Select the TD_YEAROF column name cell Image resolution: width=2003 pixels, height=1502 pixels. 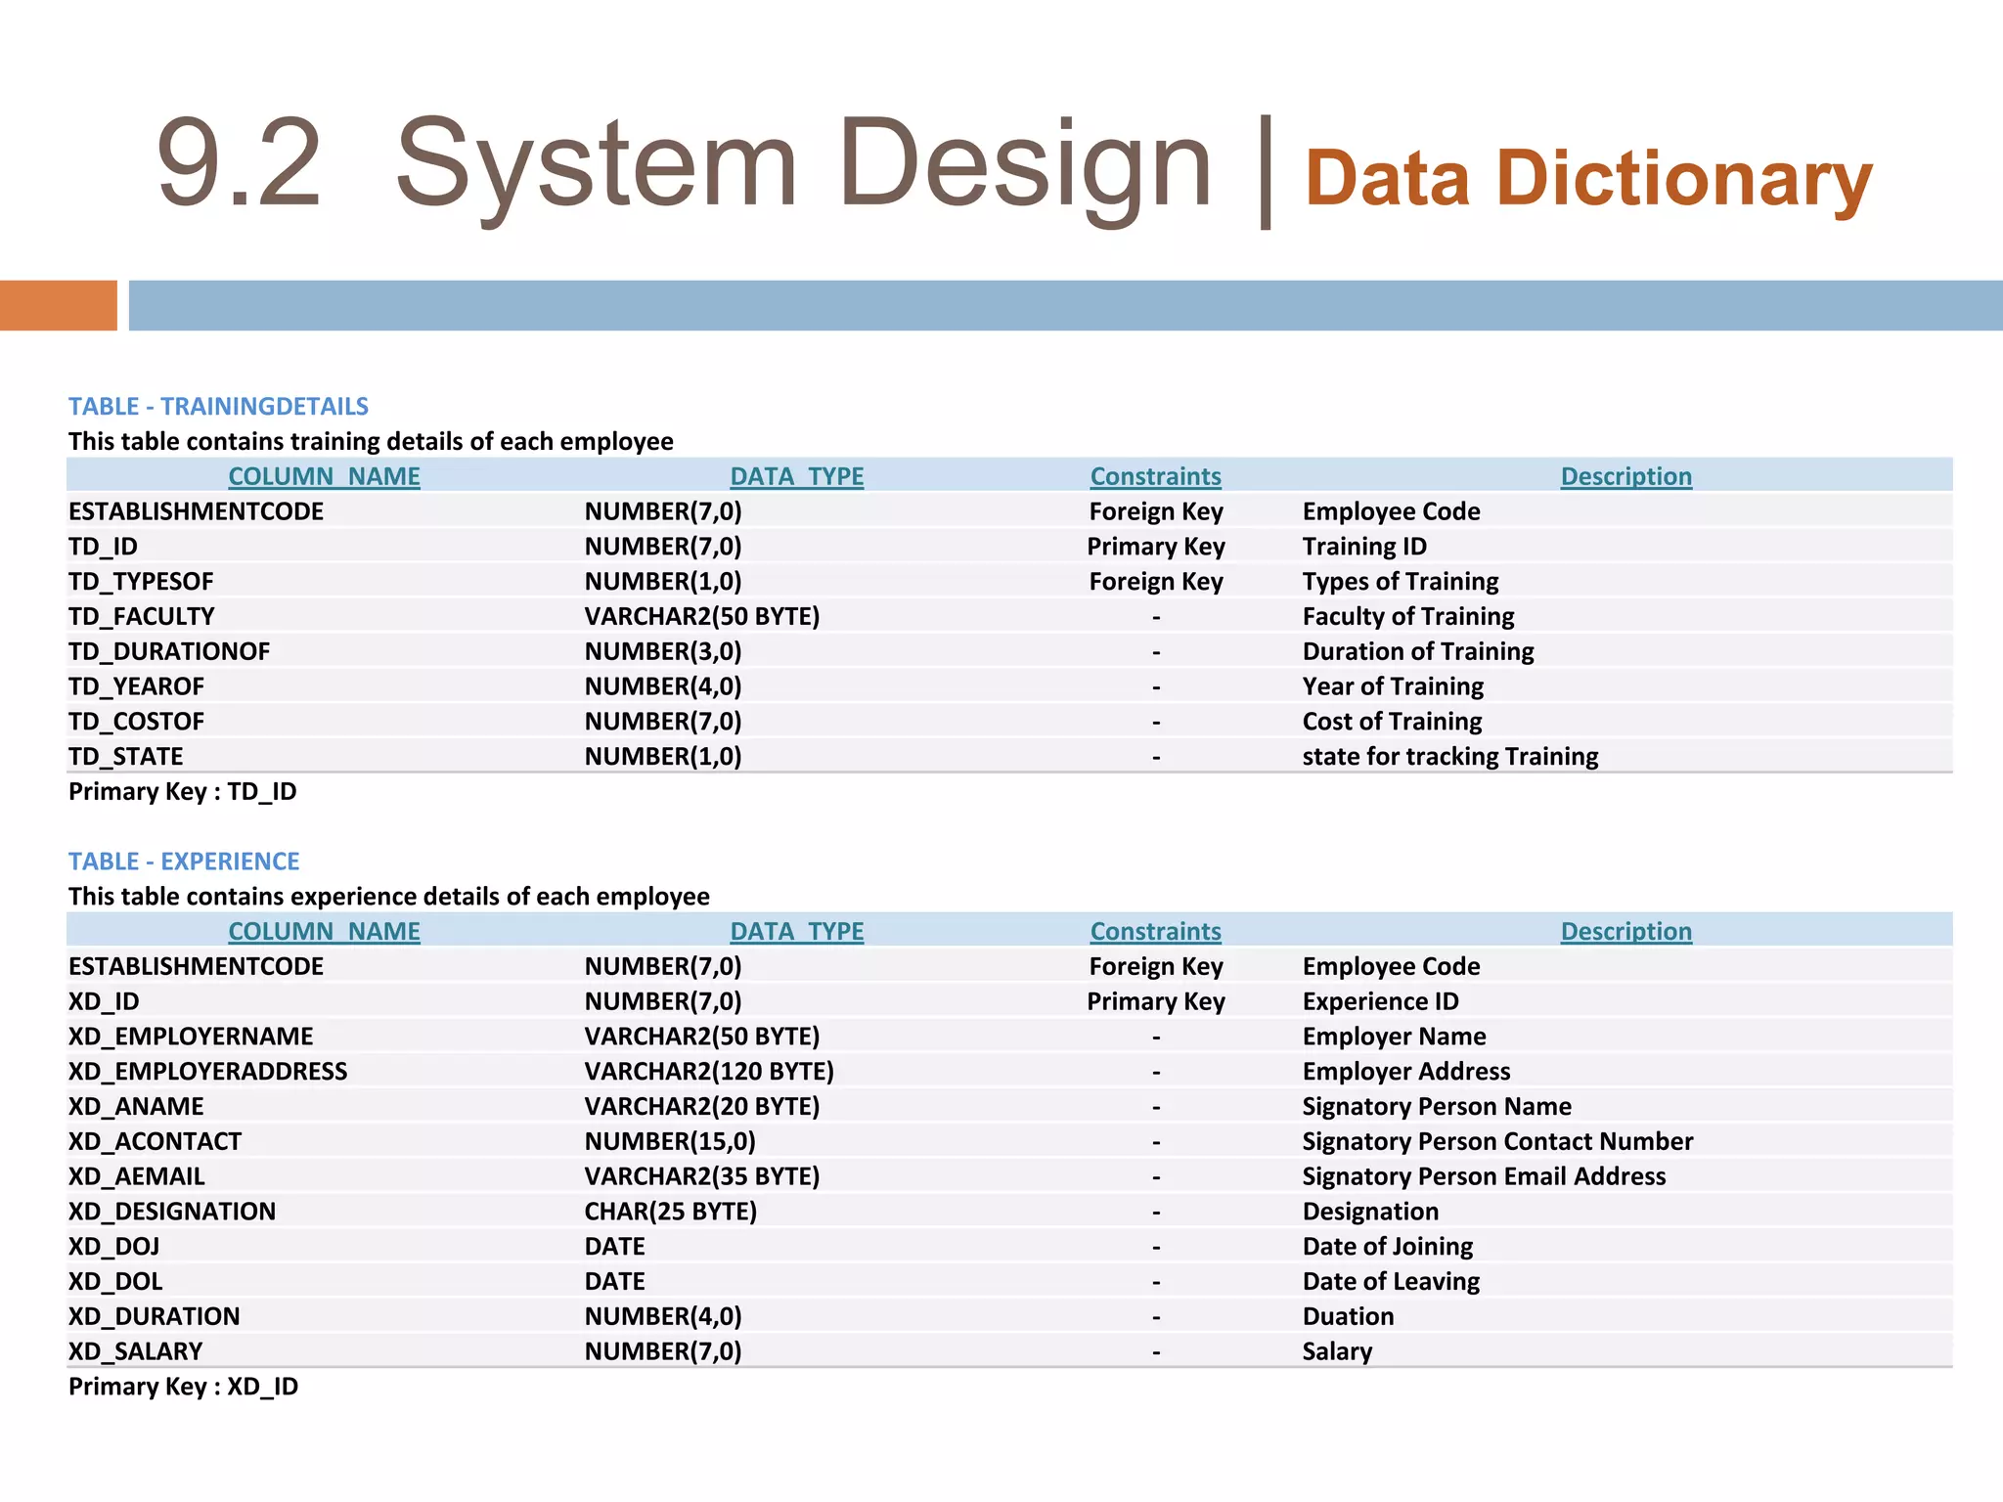136,686
